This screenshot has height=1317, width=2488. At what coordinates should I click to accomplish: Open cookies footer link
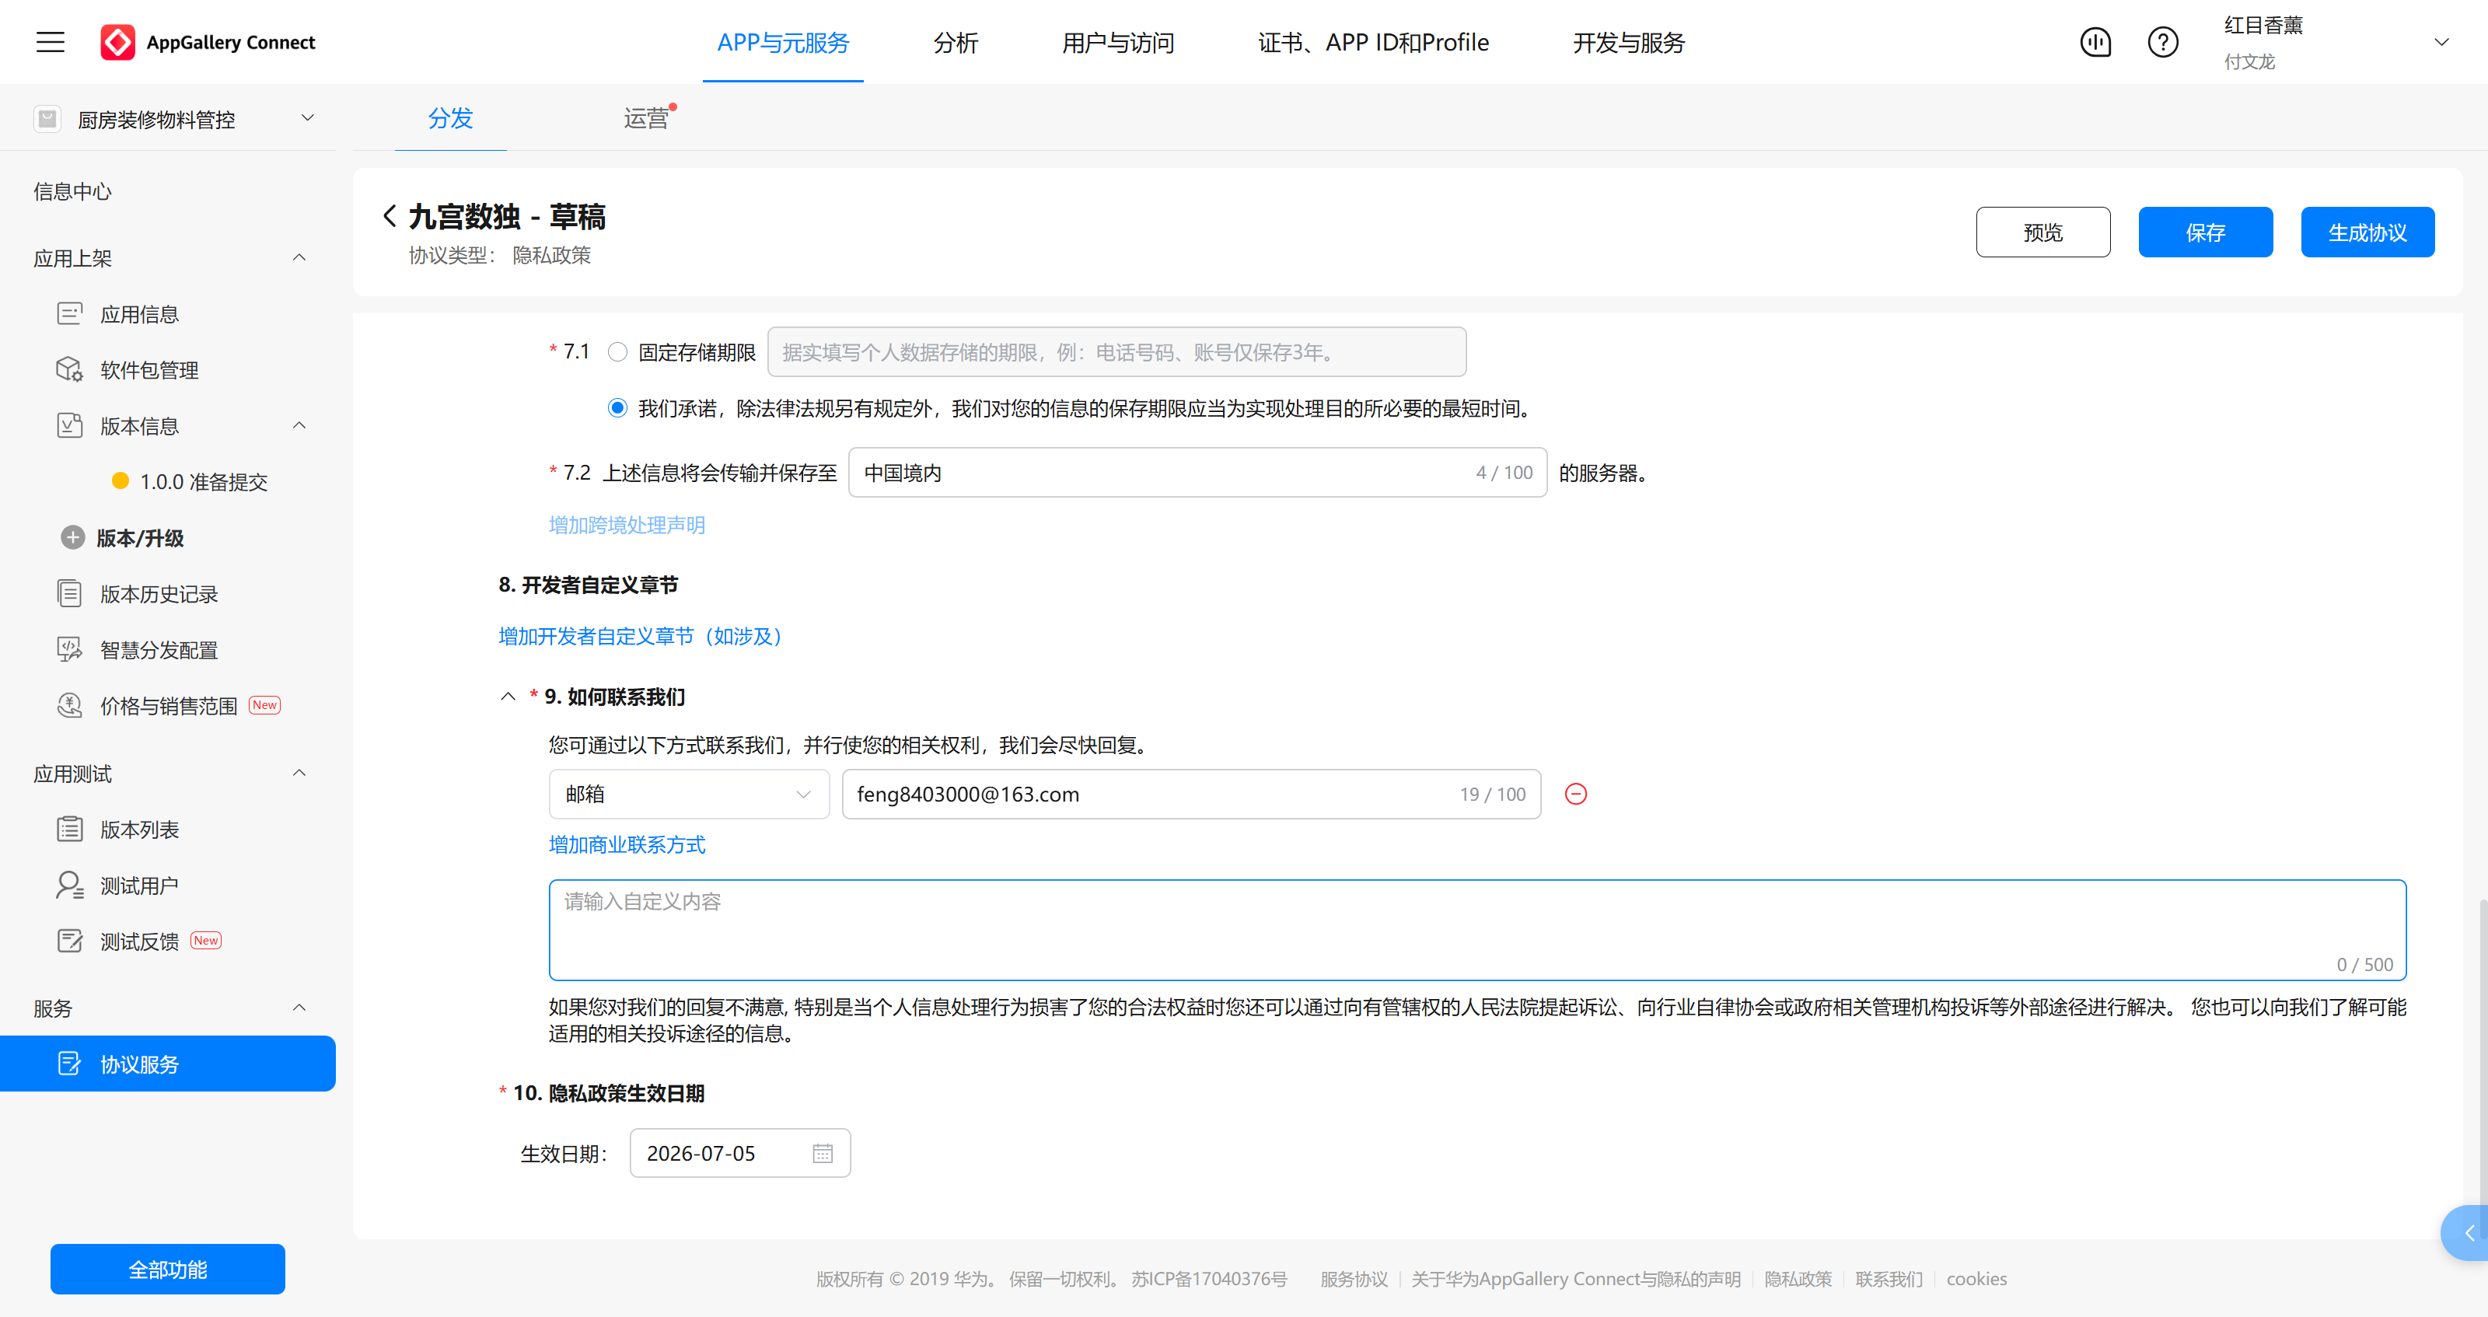point(1976,1278)
